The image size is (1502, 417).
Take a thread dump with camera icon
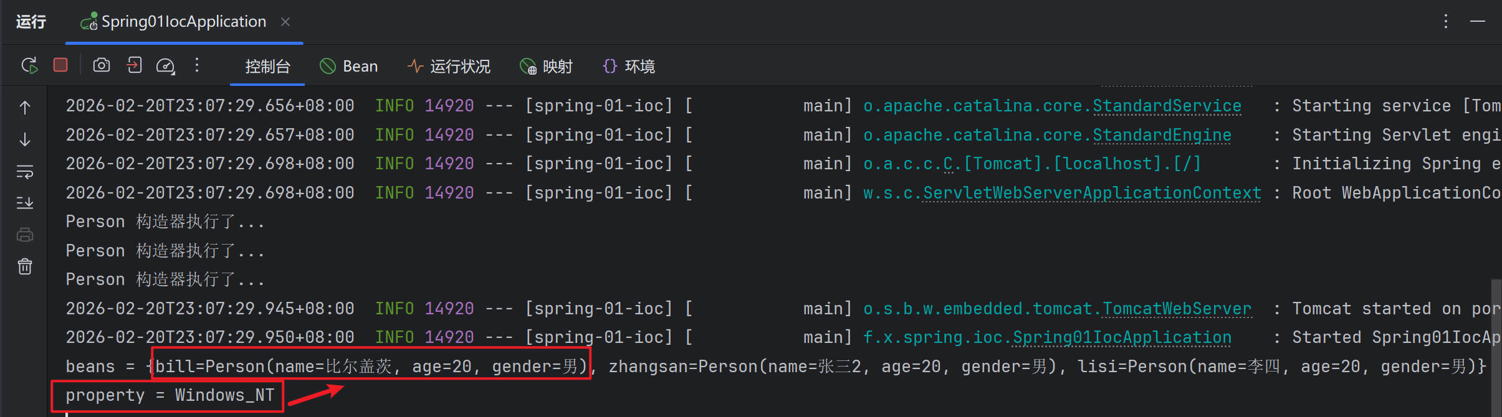coord(102,65)
